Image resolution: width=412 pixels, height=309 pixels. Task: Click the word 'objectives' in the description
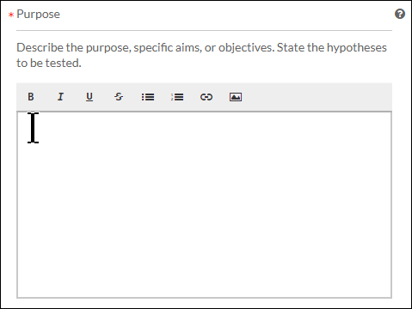click(246, 47)
